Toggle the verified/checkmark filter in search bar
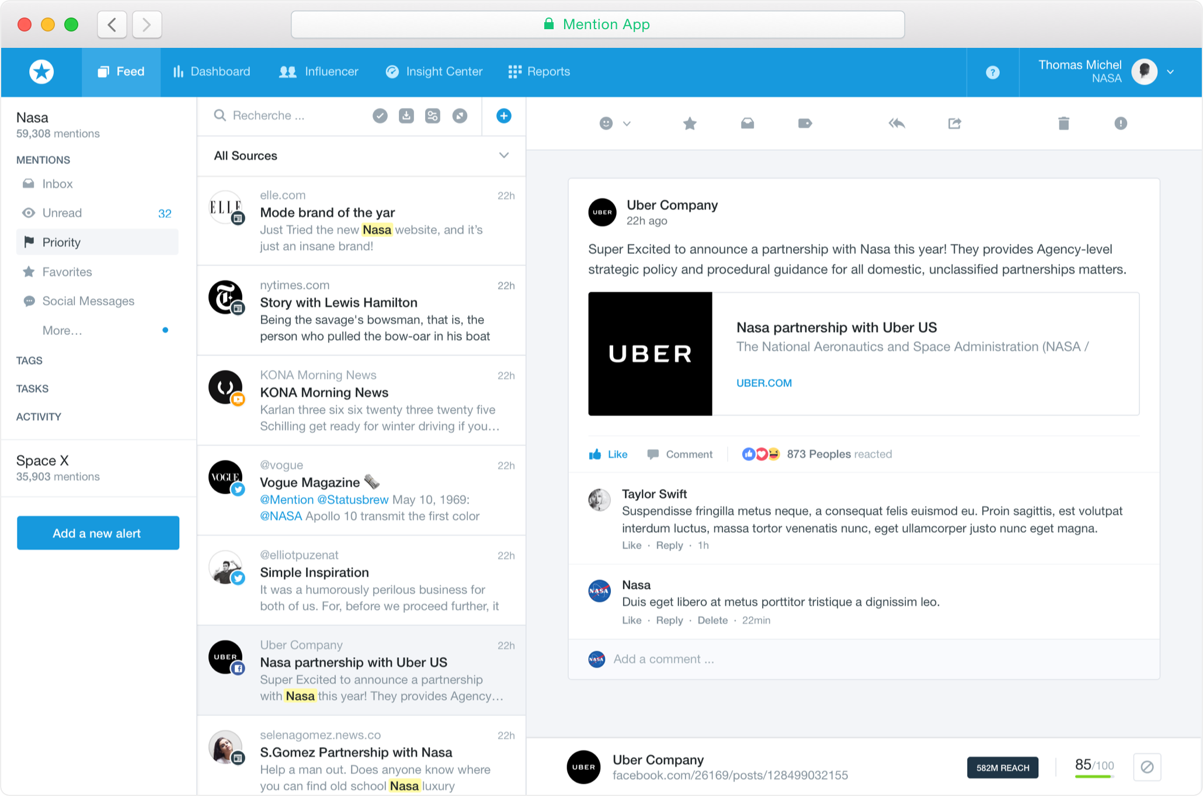Screen dimensions: 1203x796 (380, 116)
